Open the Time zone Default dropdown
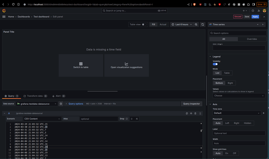The height and width of the screenshot is (159, 269). [237, 113]
